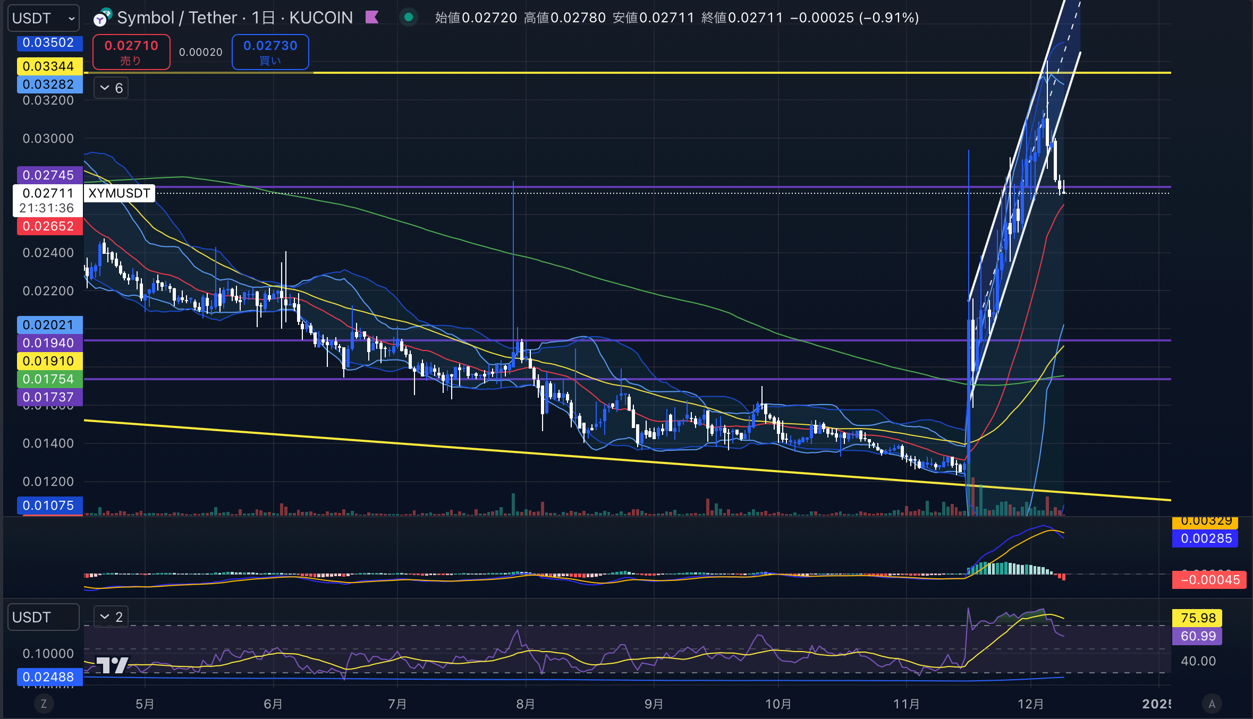Click the yellow 75.98 RSI label
1253x719 pixels.
pos(1197,618)
